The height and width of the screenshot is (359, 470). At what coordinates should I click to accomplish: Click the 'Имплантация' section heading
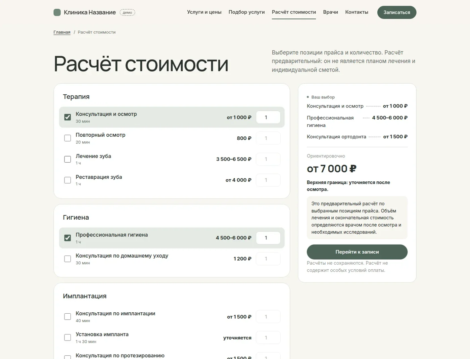coord(85,296)
